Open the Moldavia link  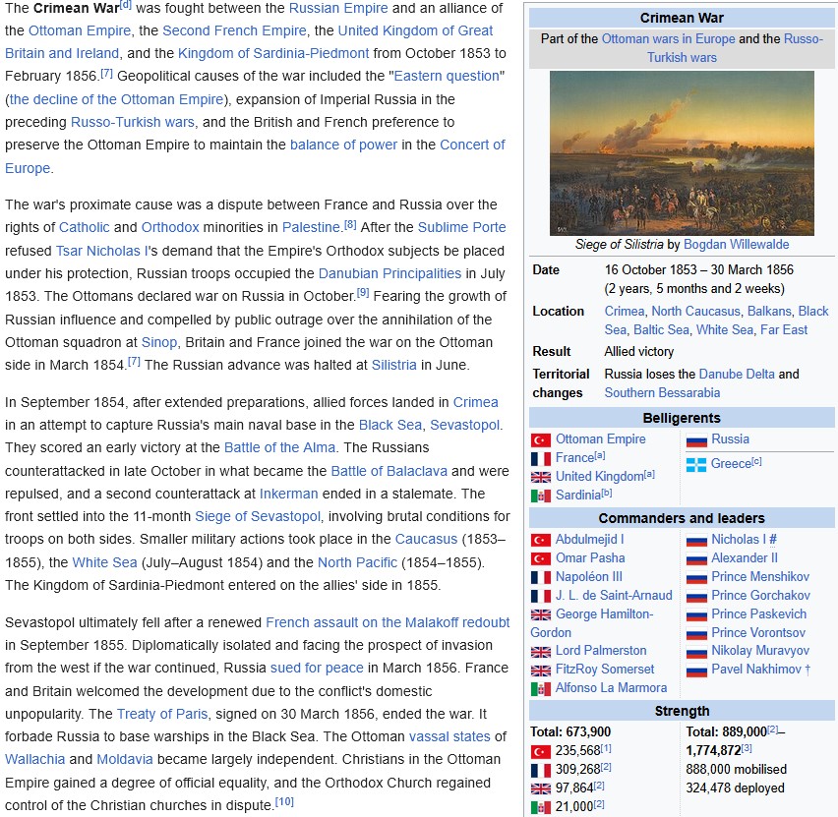(x=125, y=759)
